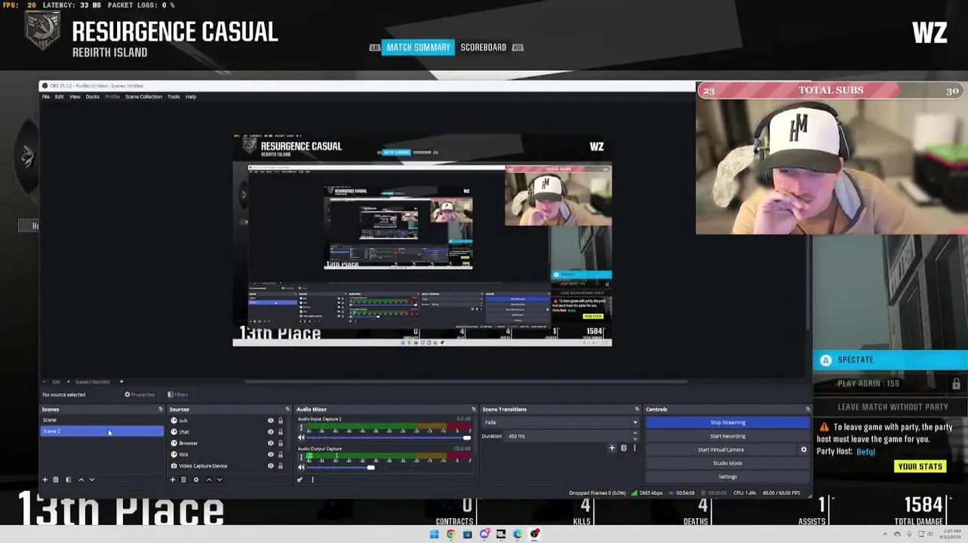The width and height of the screenshot is (968, 543).
Task: Remove scene transition with trash icon
Action: click(x=623, y=448)
